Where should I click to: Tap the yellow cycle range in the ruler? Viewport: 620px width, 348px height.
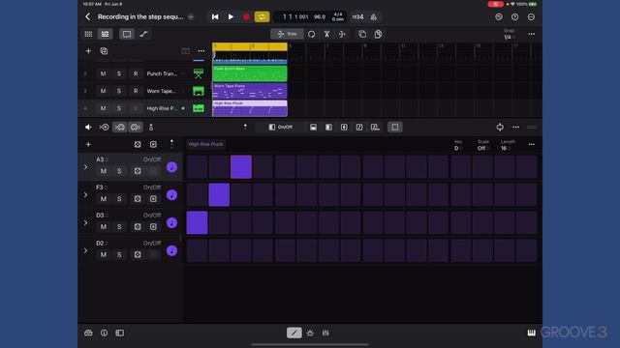pos(250,46)
